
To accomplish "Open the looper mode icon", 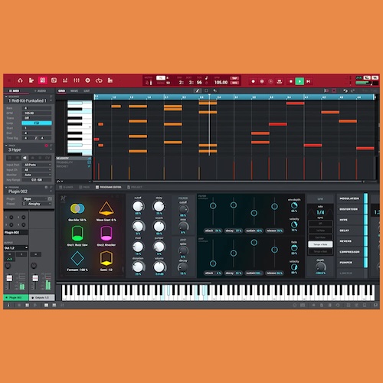I will [x=99, y=80].
